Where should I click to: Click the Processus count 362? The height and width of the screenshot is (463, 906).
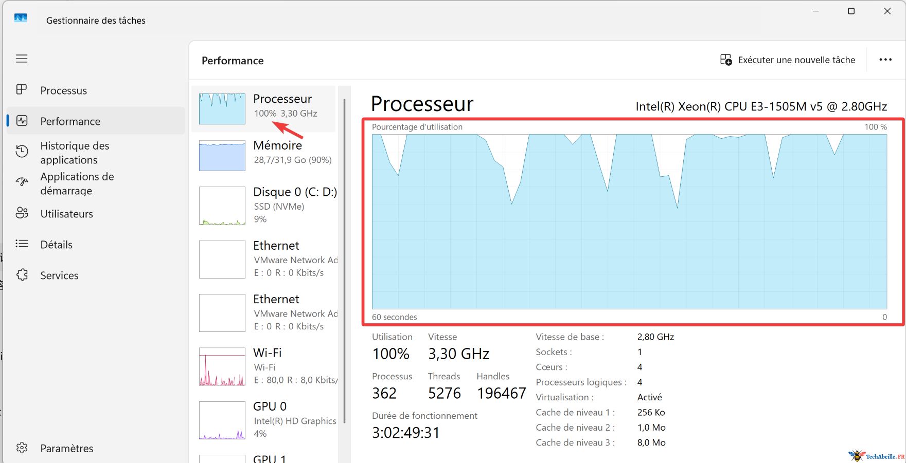click(384, 393)
